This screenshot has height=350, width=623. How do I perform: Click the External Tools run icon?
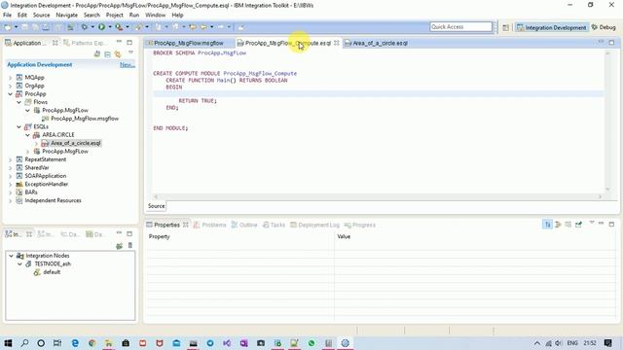(x=119, y=27)
